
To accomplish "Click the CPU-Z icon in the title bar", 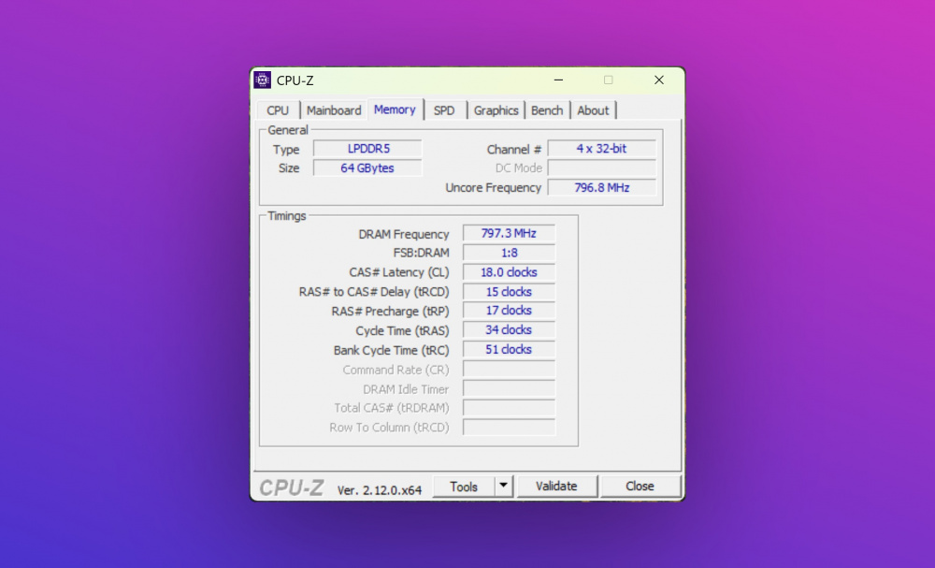I will [263, 80].
